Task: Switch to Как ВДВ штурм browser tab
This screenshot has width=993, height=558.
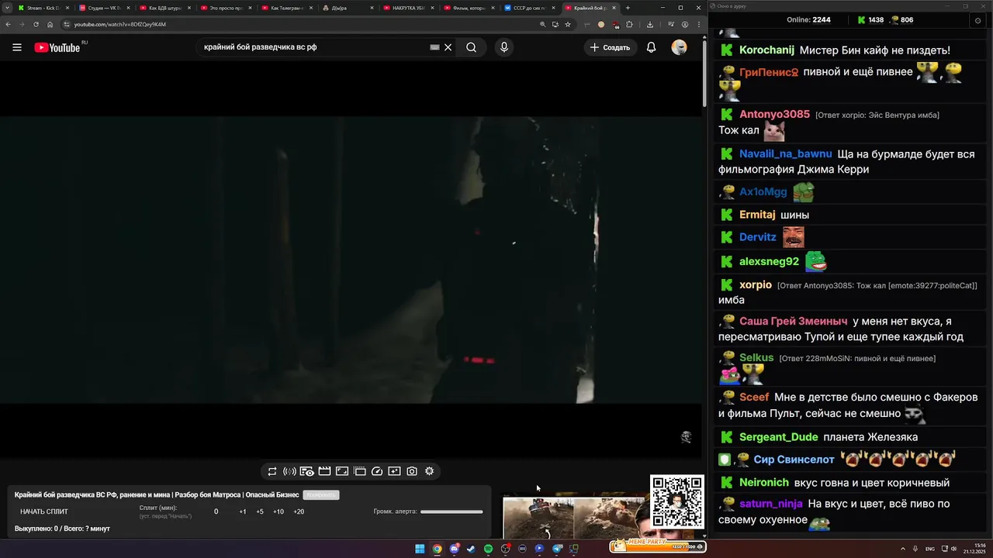Action: [164, 8]
